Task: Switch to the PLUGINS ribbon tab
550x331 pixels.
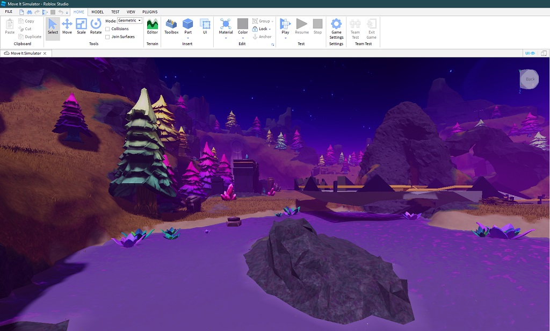Action: tap(150, 12)
